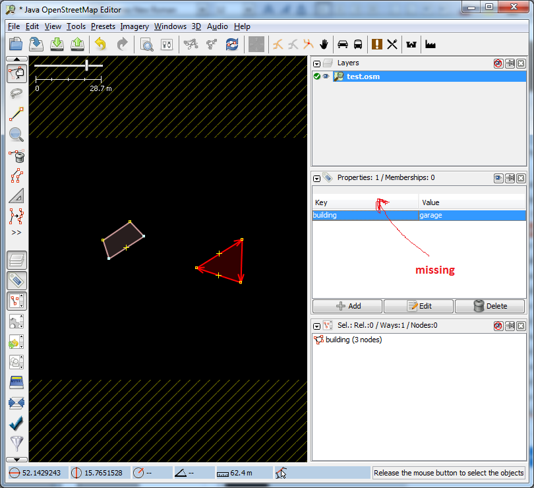
Task: Click the Redo arrow icon
Action: [122, 44]
